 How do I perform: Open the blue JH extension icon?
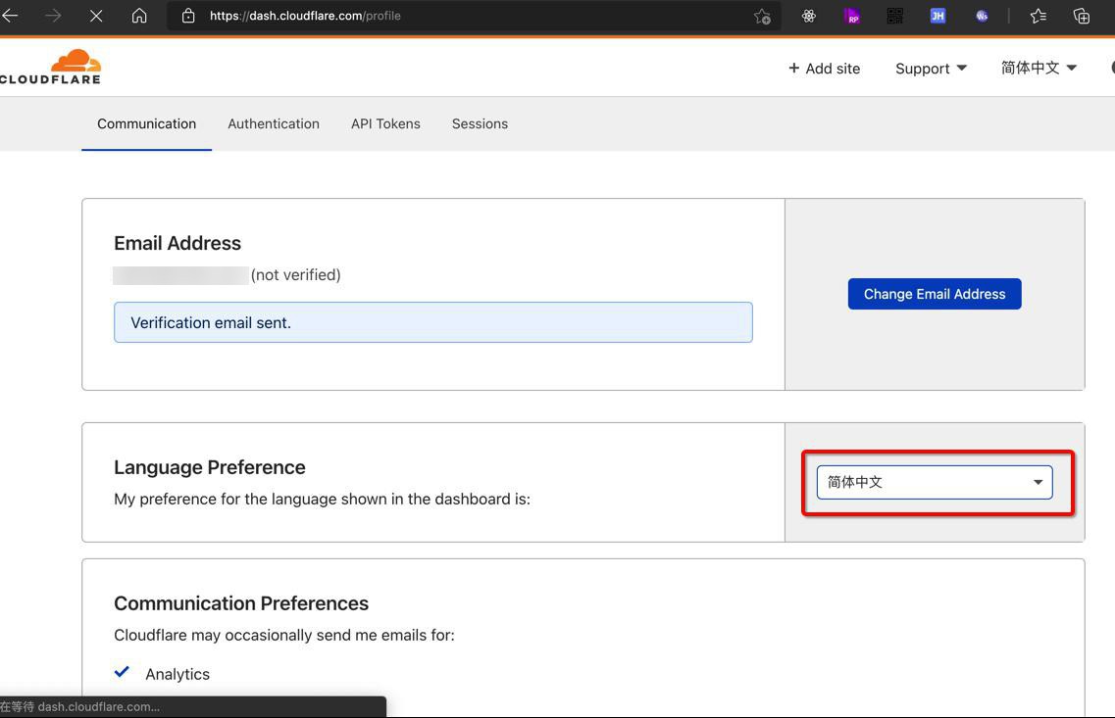tap(938, 16)
